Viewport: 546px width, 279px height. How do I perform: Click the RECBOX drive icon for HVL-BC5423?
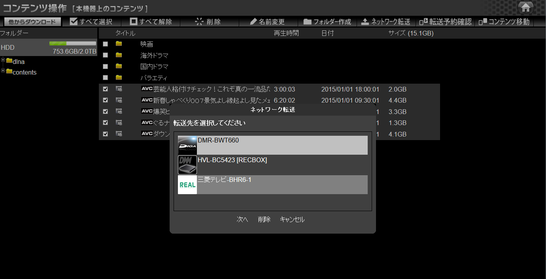[x=187, y=165]
